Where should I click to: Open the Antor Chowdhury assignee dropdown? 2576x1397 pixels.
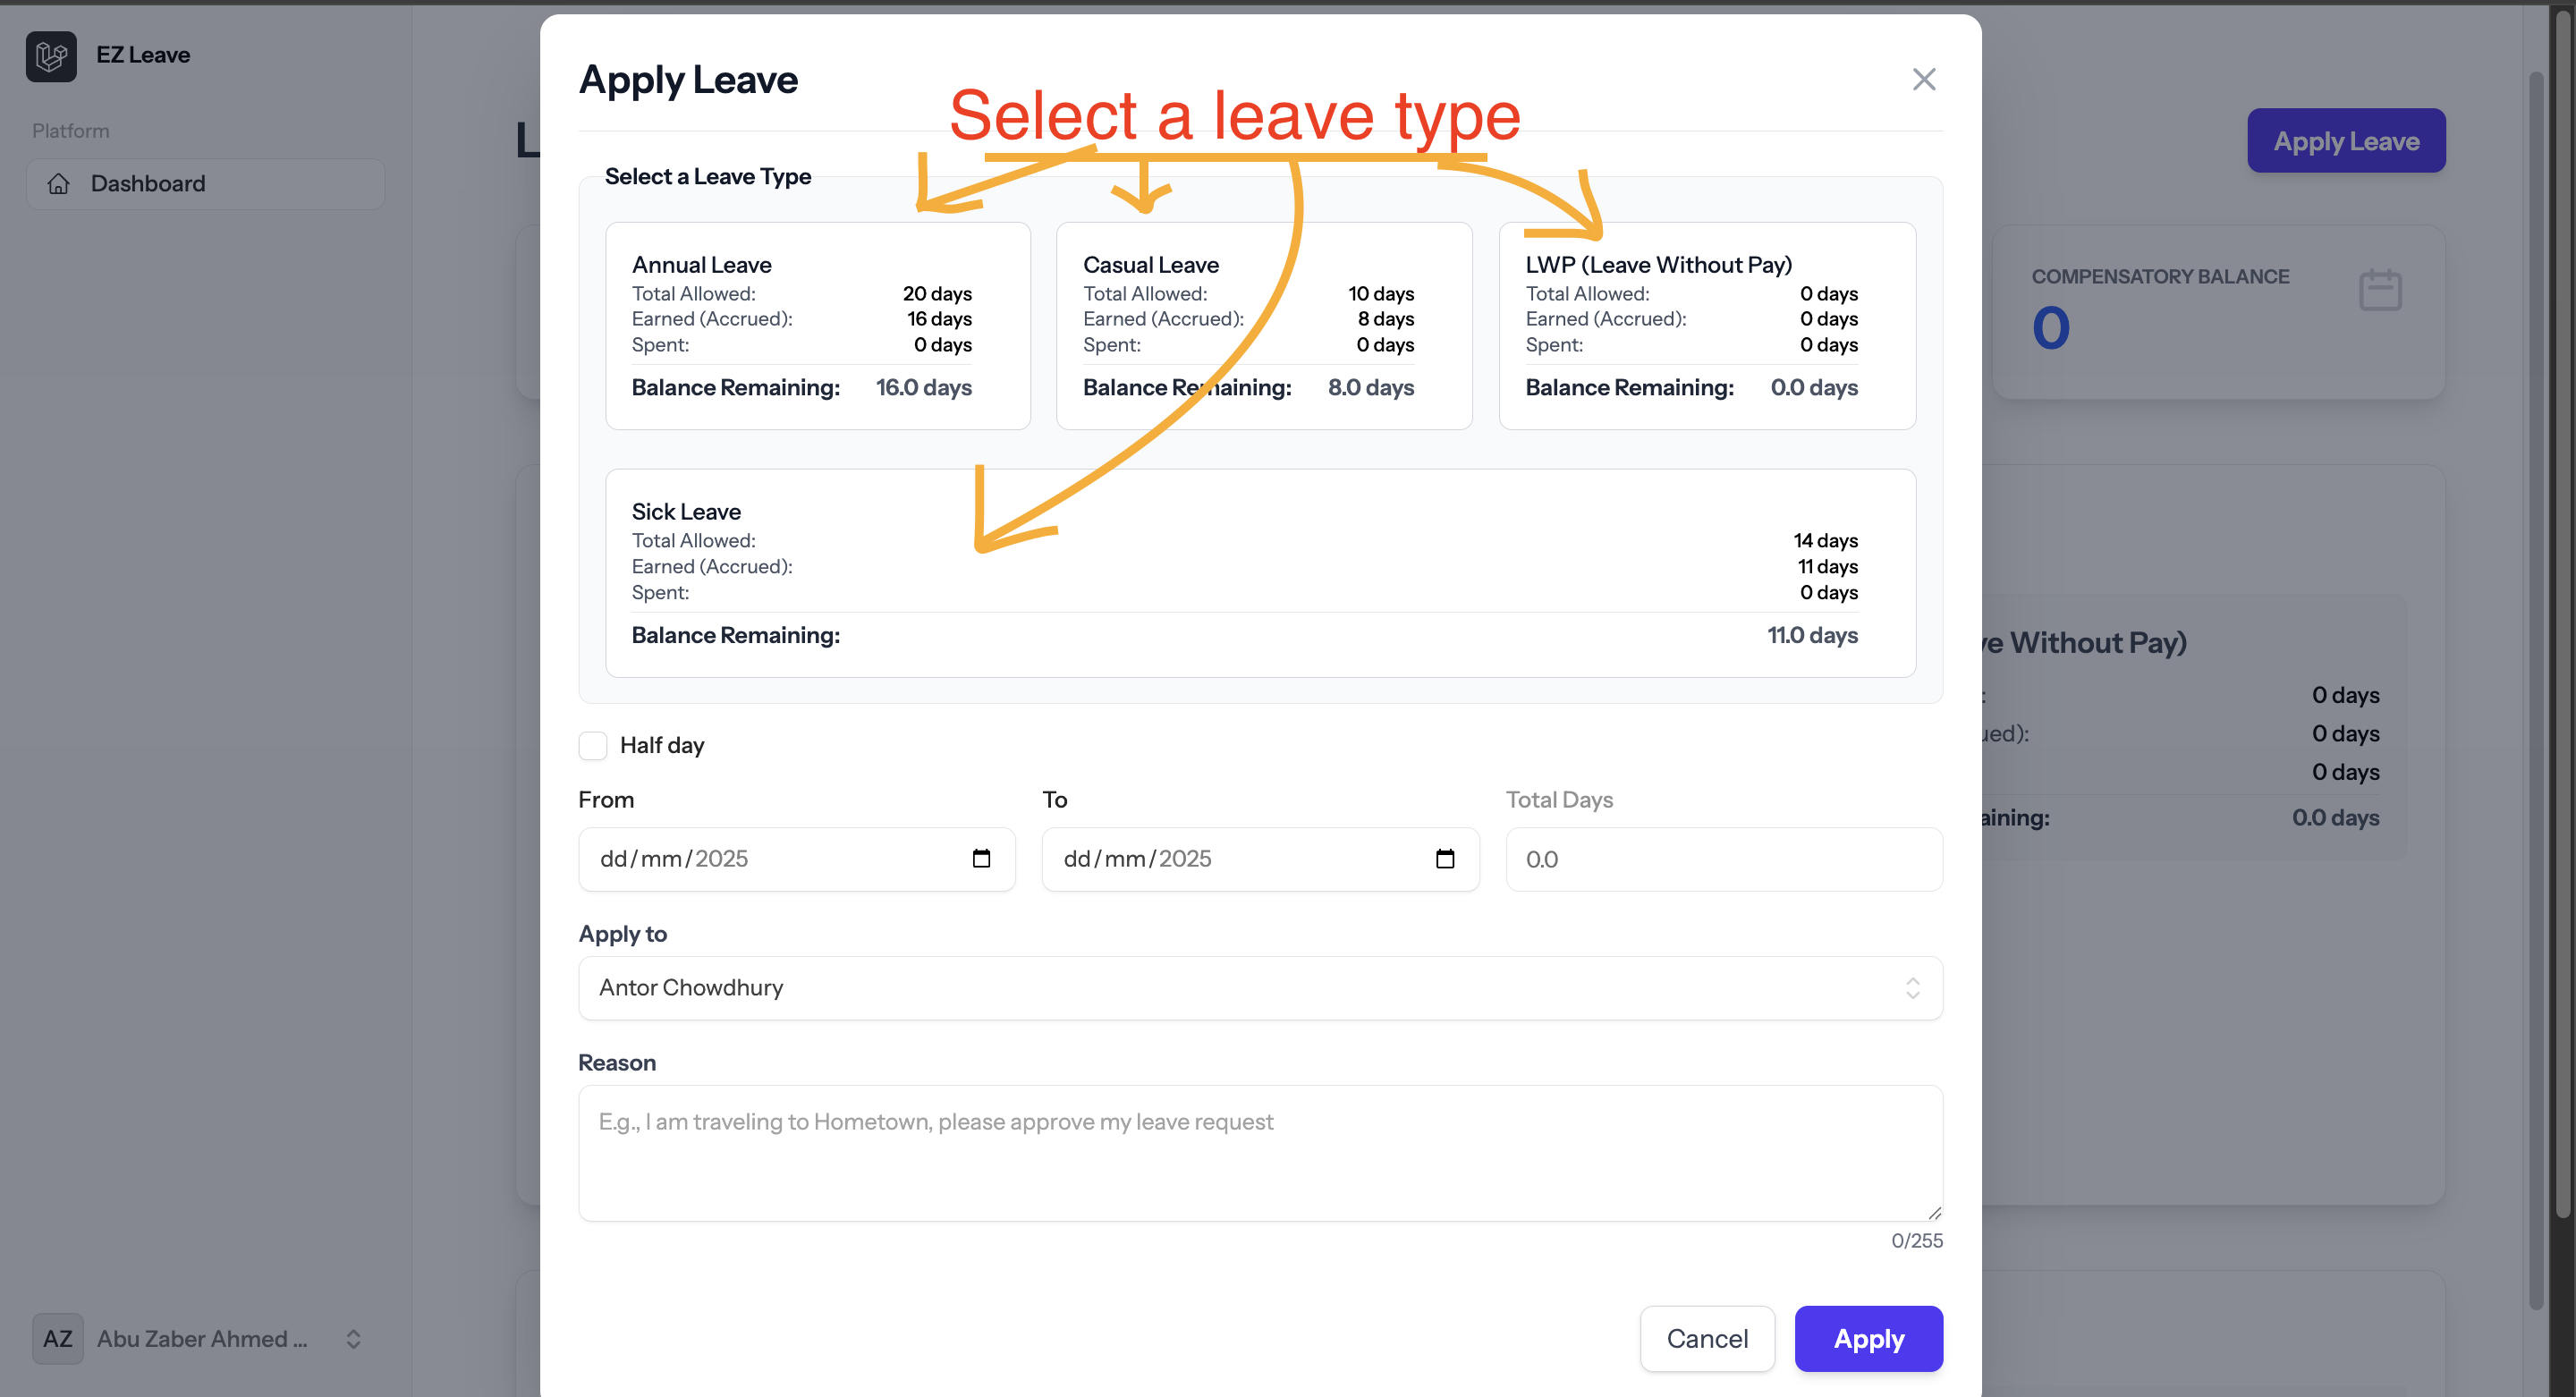[x=1260, y=988]
